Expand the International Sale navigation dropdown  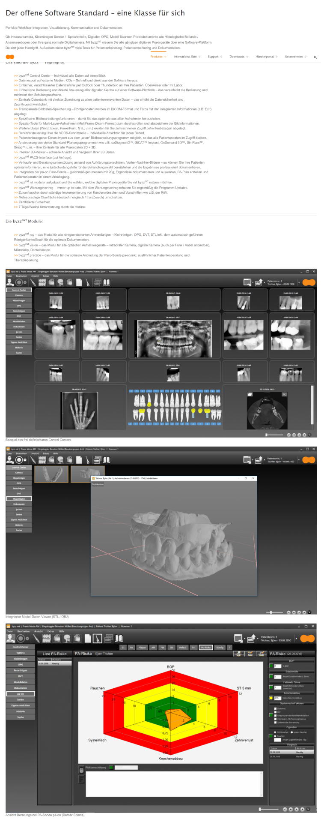[x=187, y=57]
